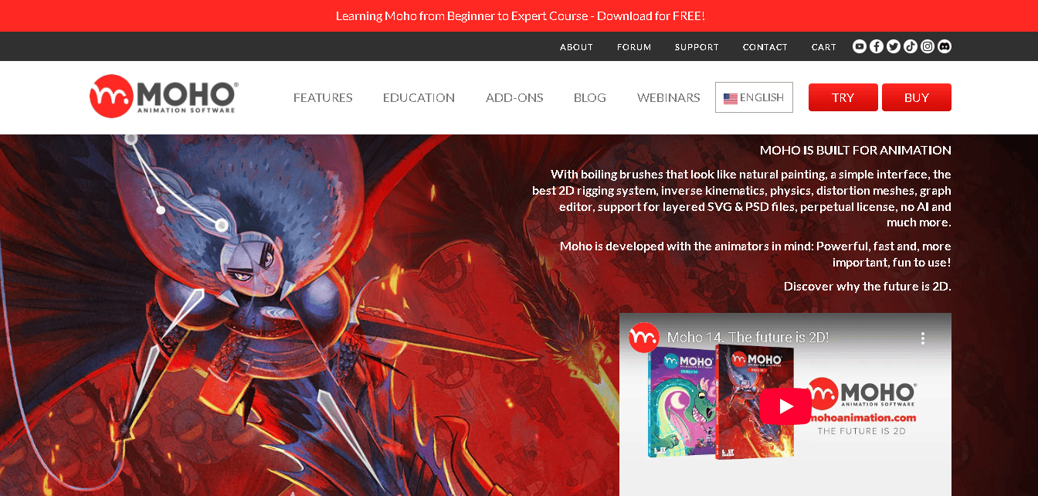Open the TikTok social icon
This screenshot has height=496, width=1038.
pos(911,46)
